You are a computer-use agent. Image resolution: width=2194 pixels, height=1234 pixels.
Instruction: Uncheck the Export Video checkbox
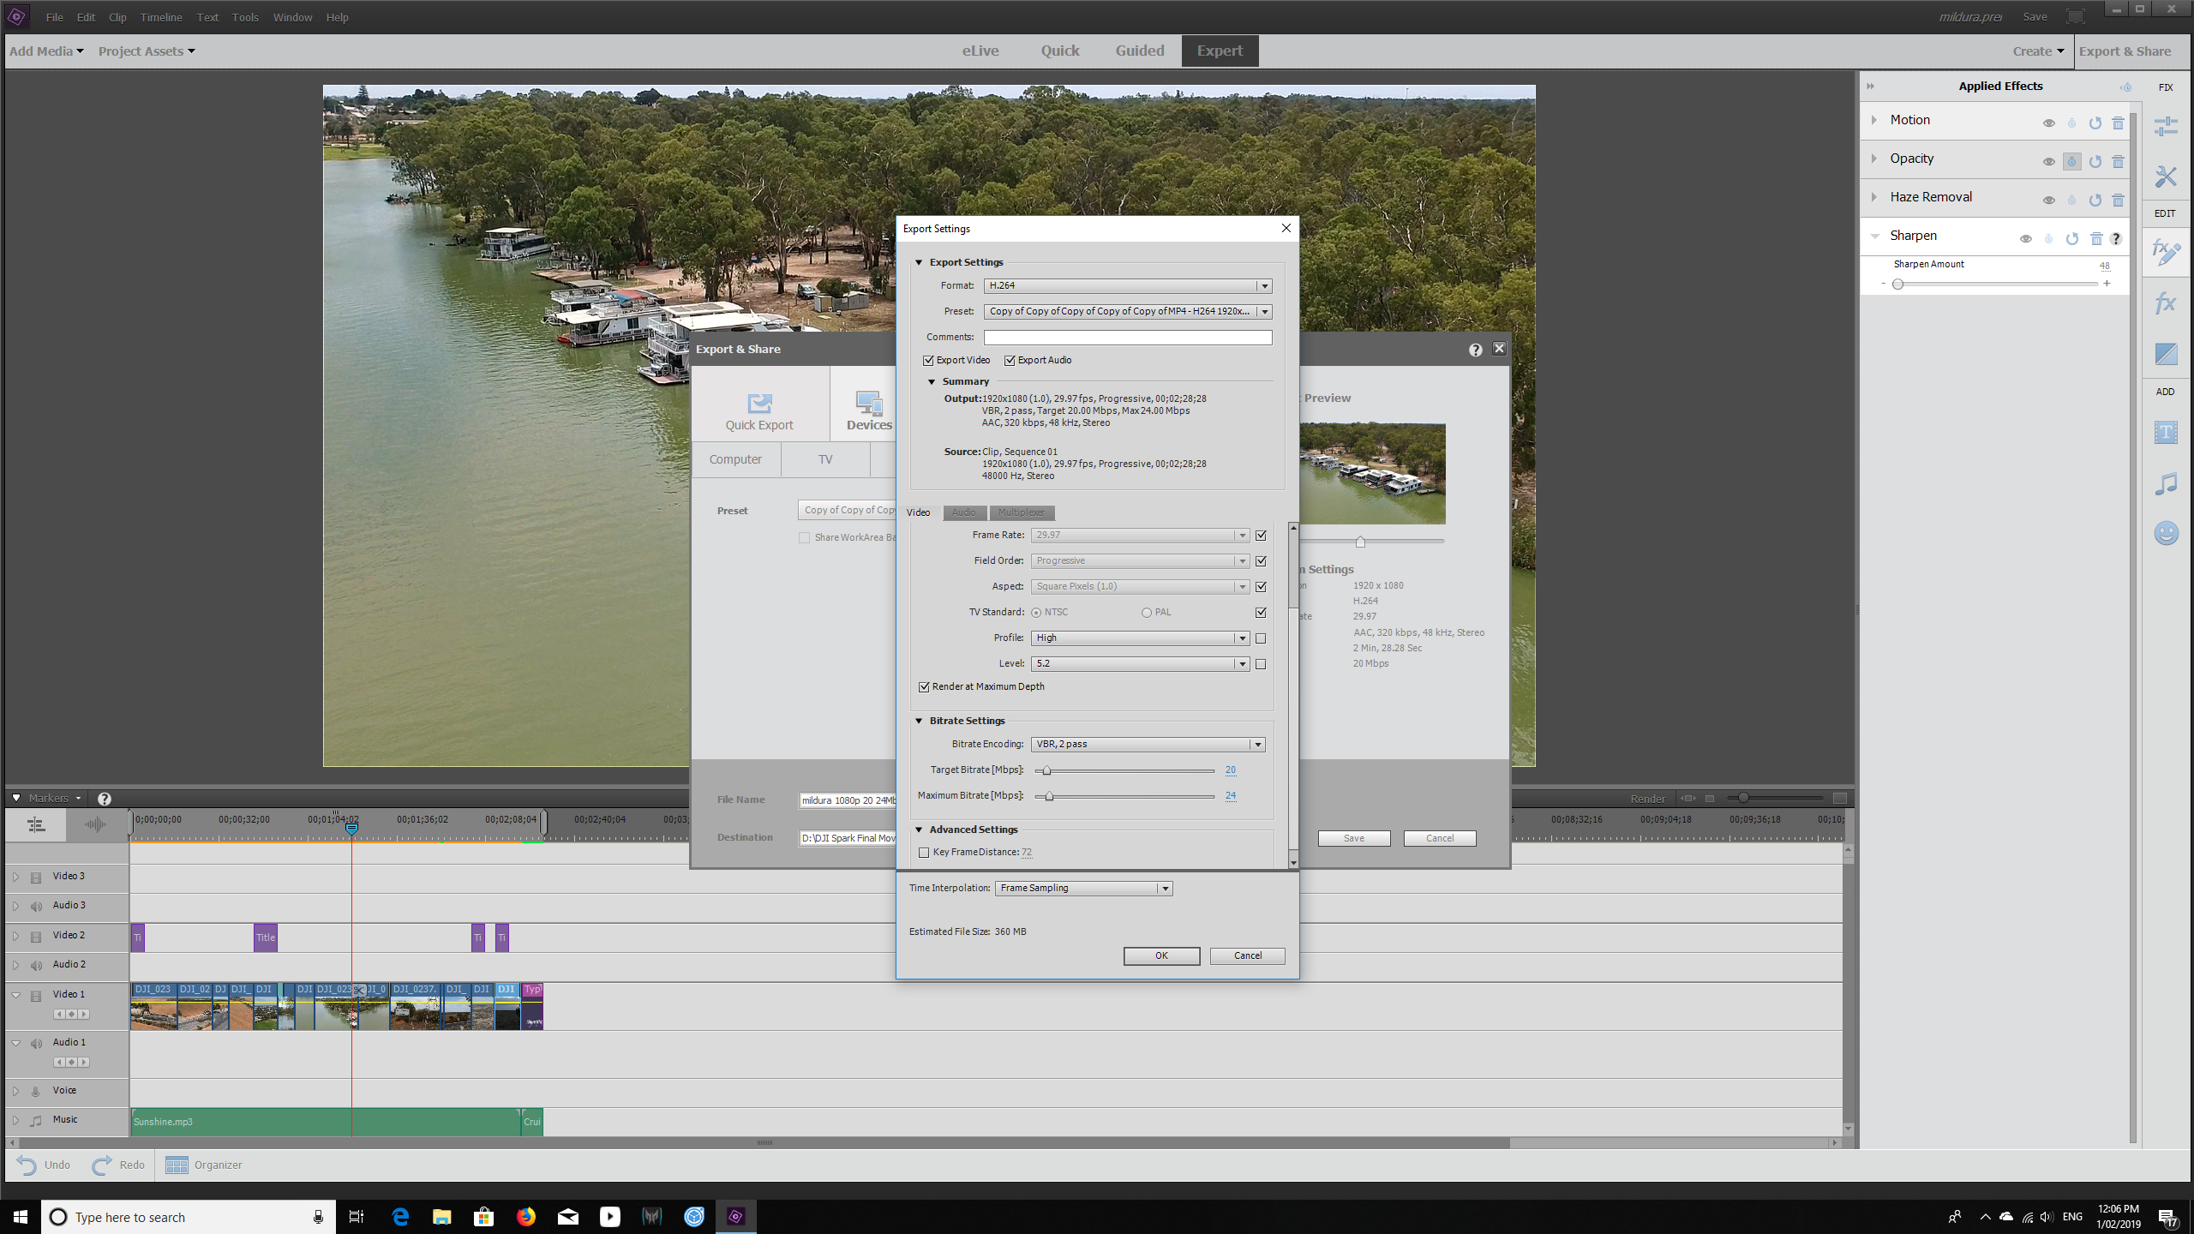[x=928, y=361]
